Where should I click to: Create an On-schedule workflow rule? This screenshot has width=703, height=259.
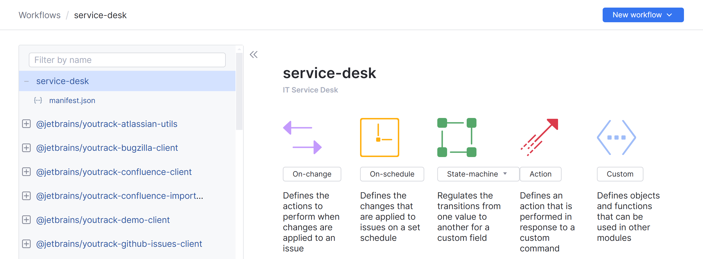392,174
